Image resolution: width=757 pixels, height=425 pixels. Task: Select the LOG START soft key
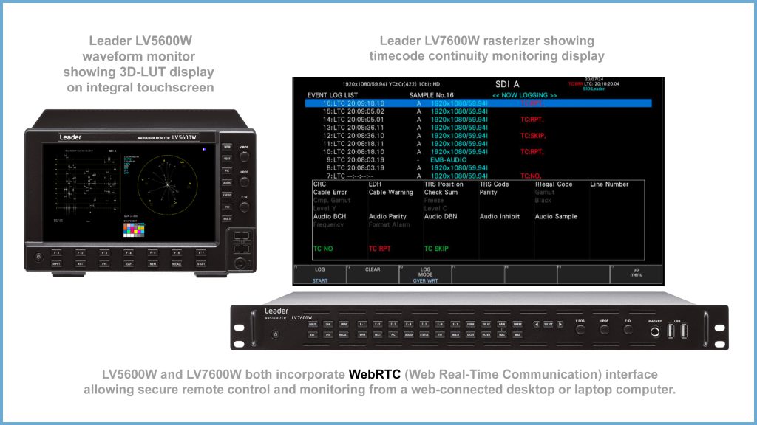coord(319,274)
